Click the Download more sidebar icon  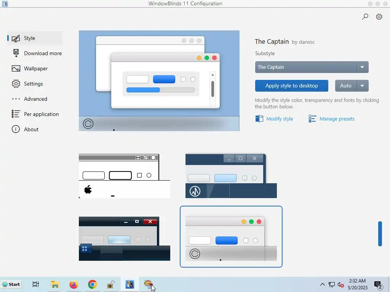click(x=16, y=53)
